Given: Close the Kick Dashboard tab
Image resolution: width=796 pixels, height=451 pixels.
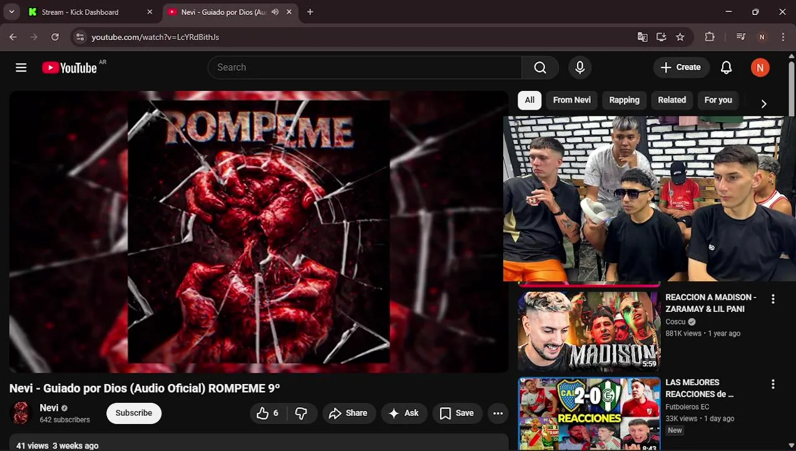Looking at the screenshot, I should 150,12.
